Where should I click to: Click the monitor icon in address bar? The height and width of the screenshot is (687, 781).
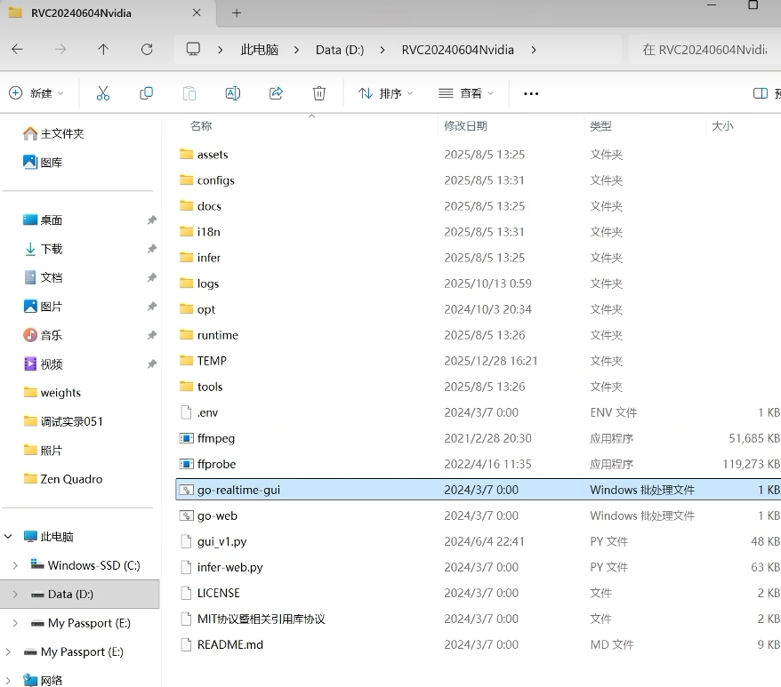pos(193,49)
